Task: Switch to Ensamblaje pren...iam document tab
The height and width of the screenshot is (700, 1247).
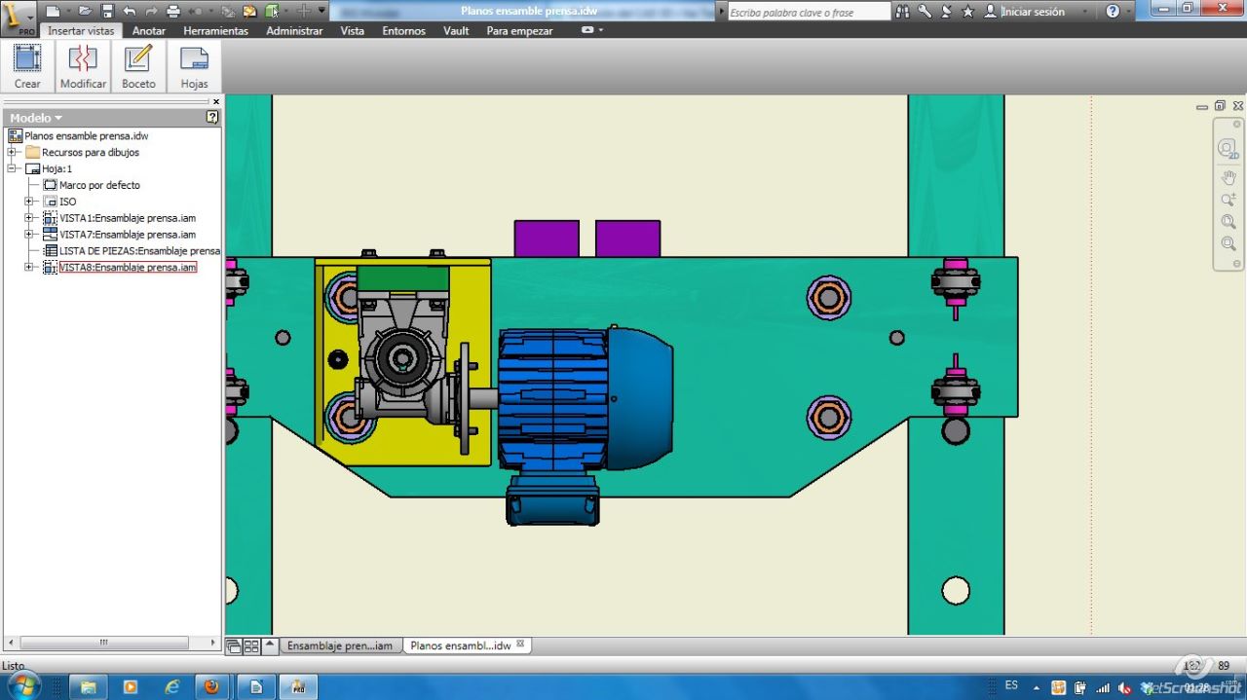Action: click(x=340, y=645)
